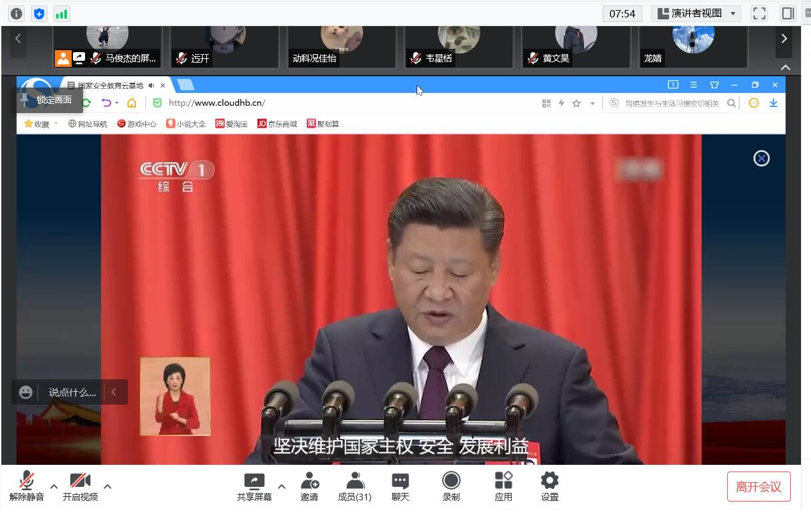Click Share Screen (共享屏幕)

[x=254, y=486]
